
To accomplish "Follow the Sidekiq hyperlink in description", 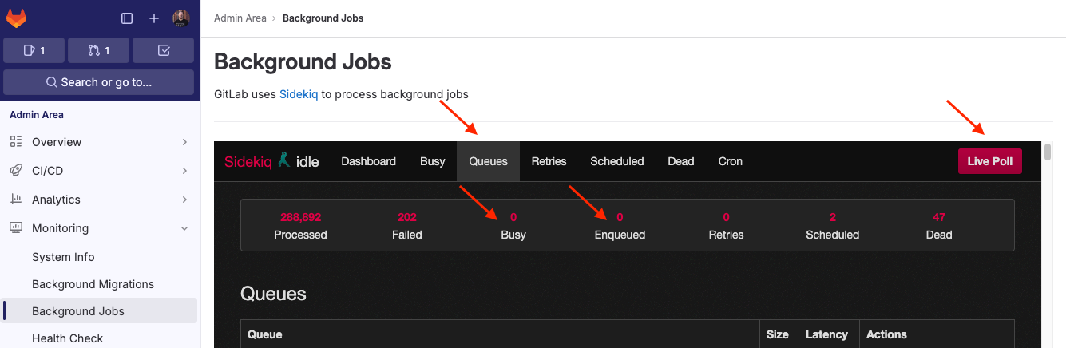I will point(299,94).
